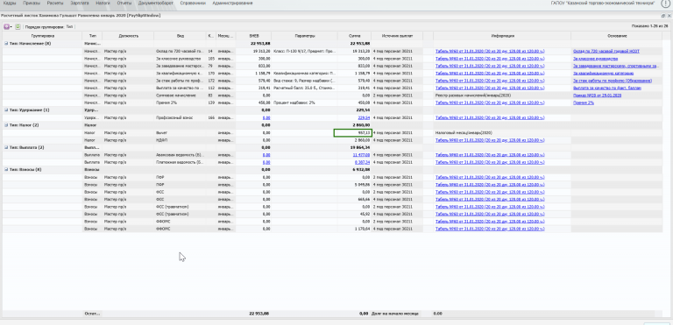Collapse the 'Тип: Взносы' group
Image resolution: width=673 pixels, height=325 pixels.
[6, 170]
